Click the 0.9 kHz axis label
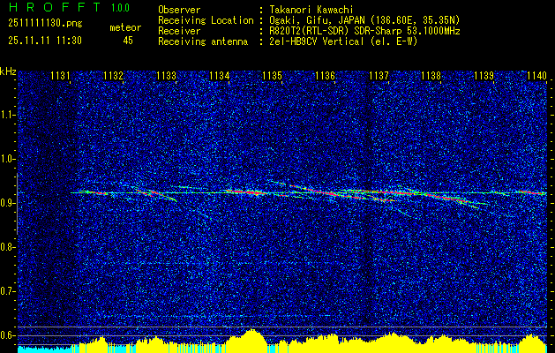This screenshot has height=353, width=555. pyautogui.click(x=7, y=203)
